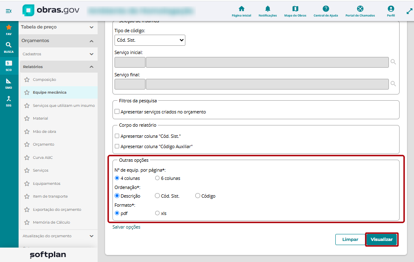The image size is (414, 262).
Task: Collapse the Relatórios submenu
Action: 58,67
